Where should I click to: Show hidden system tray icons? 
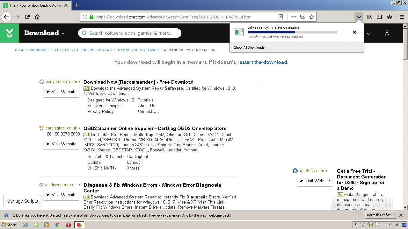pyautogui.click(x=355, y=225)
